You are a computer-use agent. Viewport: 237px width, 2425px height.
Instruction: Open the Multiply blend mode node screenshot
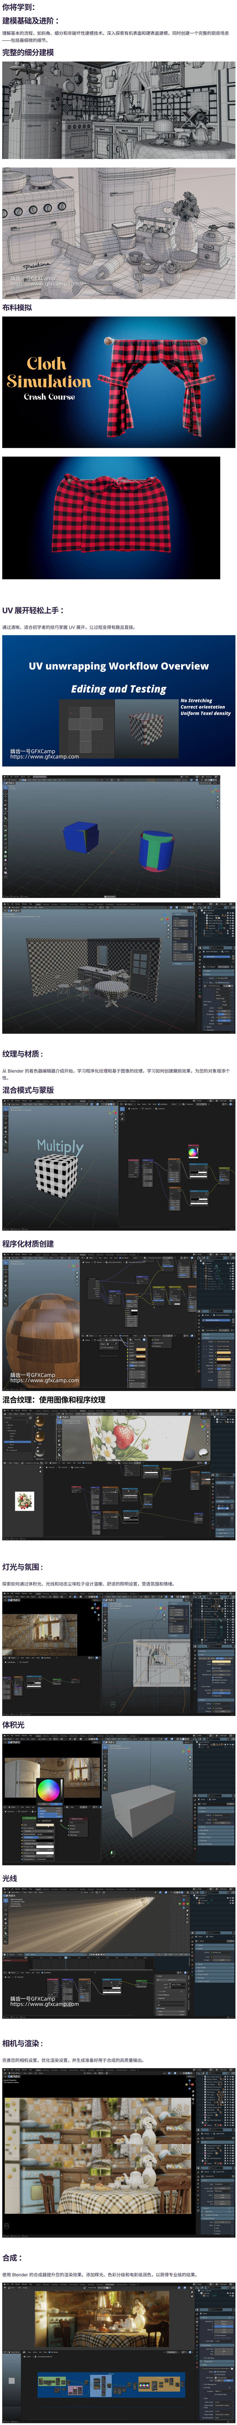coord(118,1165)
